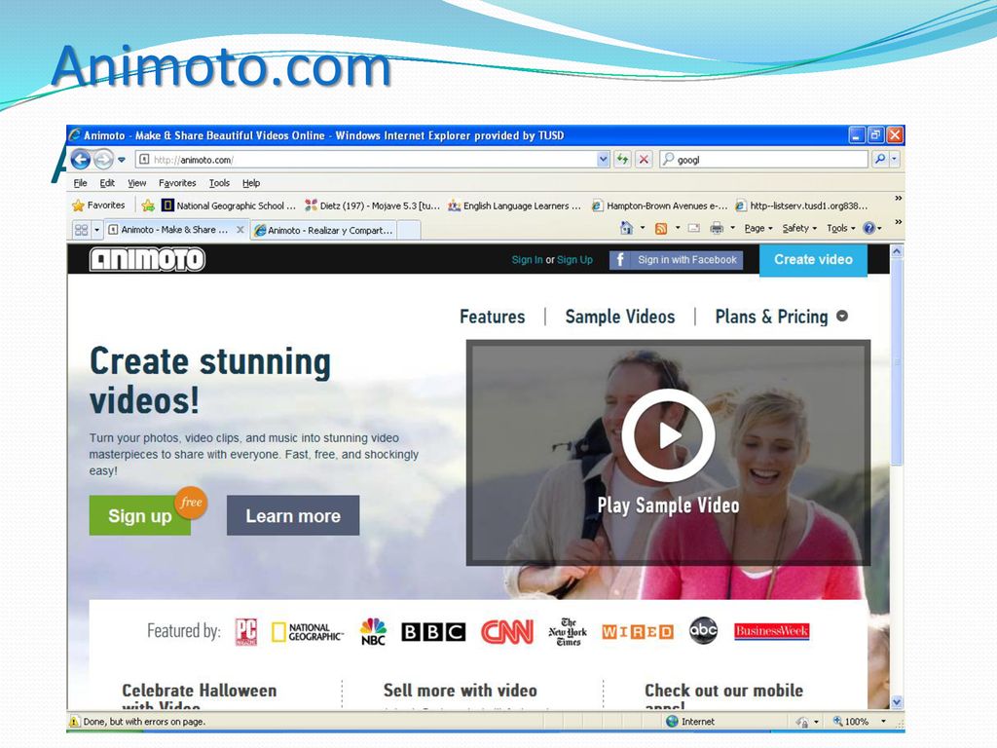Open National Geographic School favorite link
Image resolution: width=997 pixels, height=748 pixels.
(x=229, y=206)
